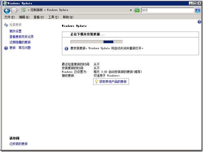The height and width of the screenshot is (152, 203).
Task: Click the control panel icon in address bar
Action: click(24, 10)
